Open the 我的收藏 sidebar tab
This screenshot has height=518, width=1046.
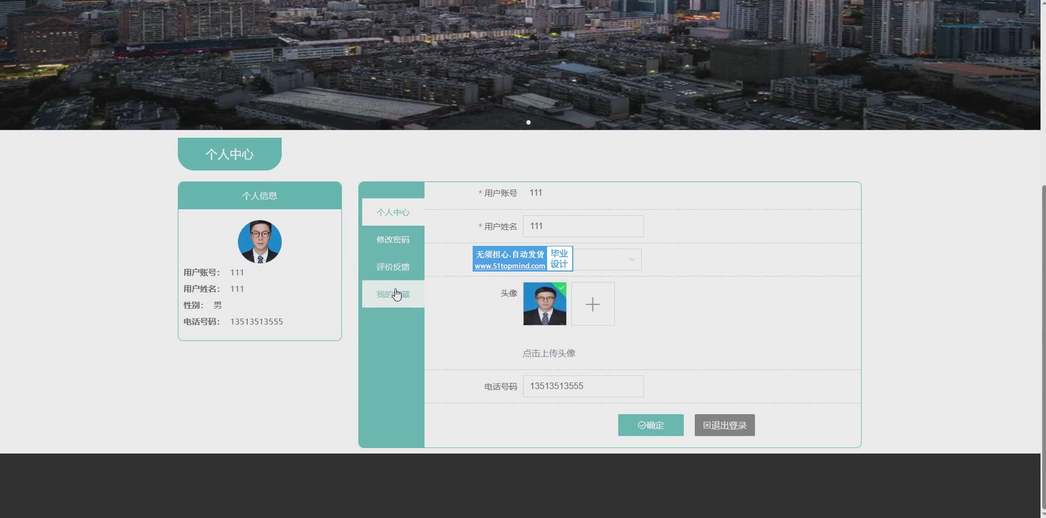(393, 295)
